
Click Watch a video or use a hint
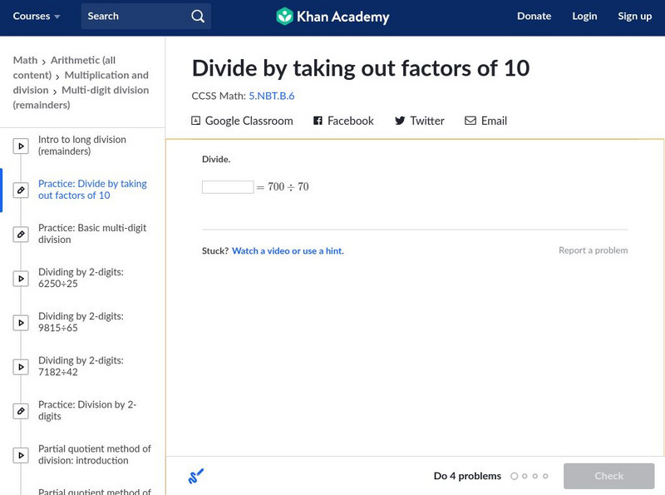pyautogui.click(x=288, y=250)
